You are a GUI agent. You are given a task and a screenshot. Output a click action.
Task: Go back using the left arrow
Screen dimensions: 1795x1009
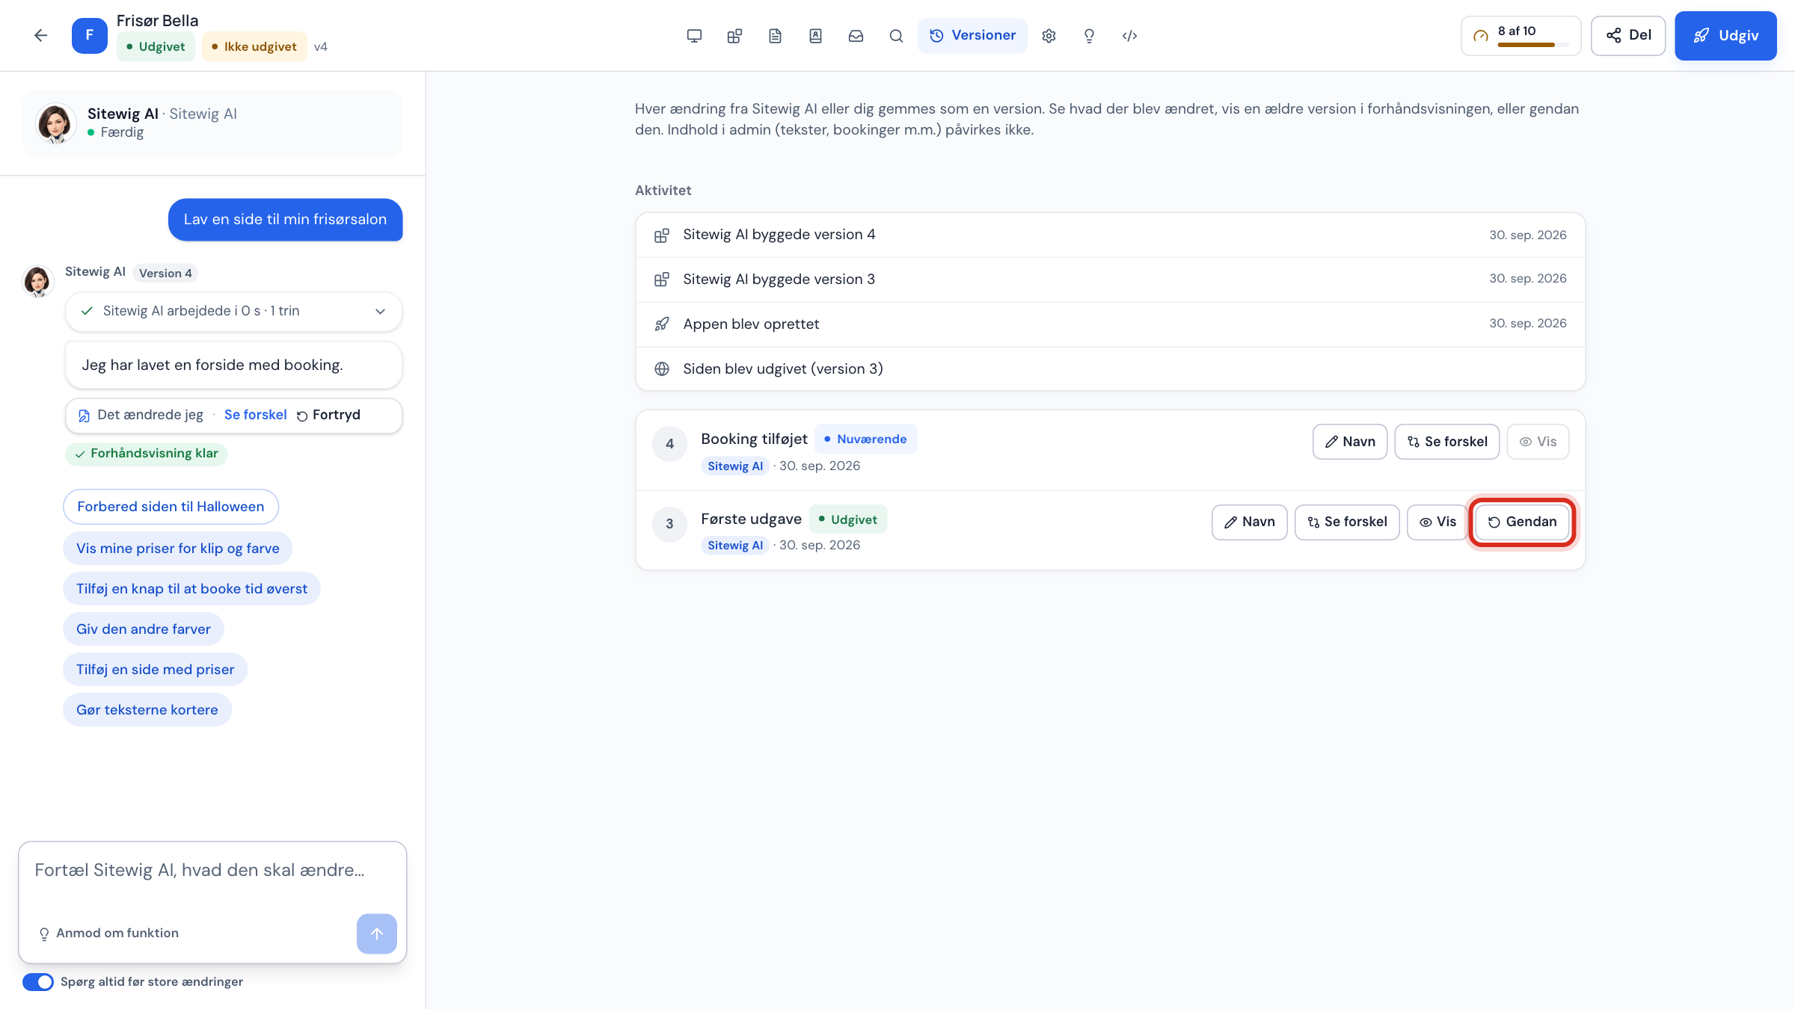tap(40, 35)
